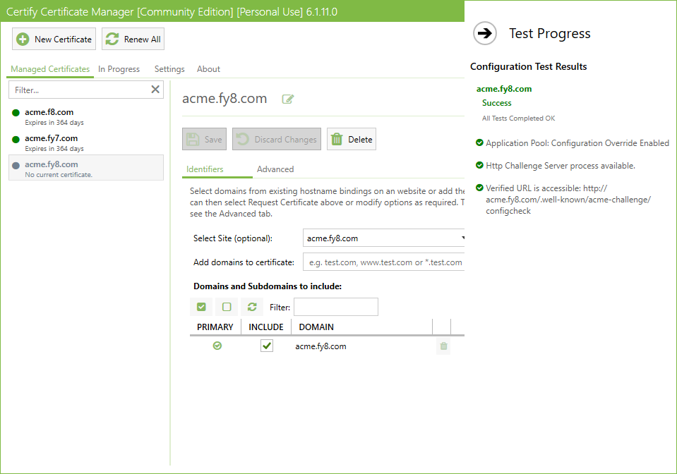Click the 'Success' result text
Image resolution: width=677 pixels, height=474 pixels.
(496, 103)
